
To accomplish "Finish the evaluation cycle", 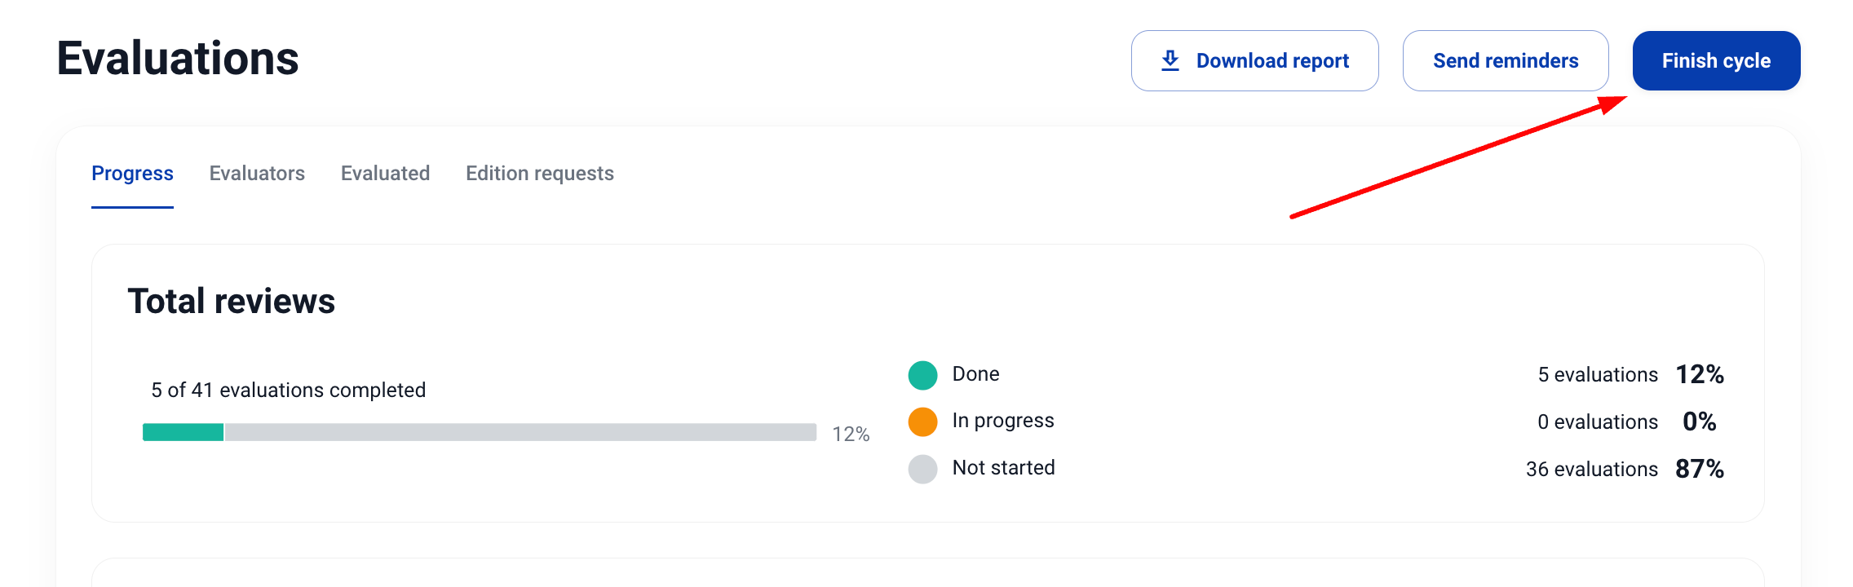I will pos(1716,61).
